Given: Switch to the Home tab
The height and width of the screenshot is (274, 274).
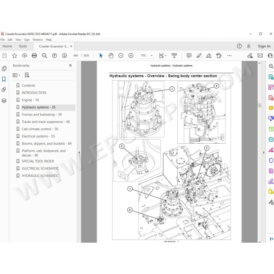Looking at the screenshot, I should [7, 46].
